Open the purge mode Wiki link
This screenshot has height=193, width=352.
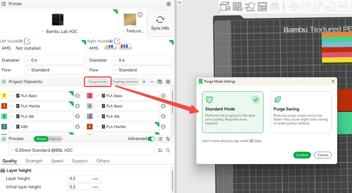(x=255, y=141)
